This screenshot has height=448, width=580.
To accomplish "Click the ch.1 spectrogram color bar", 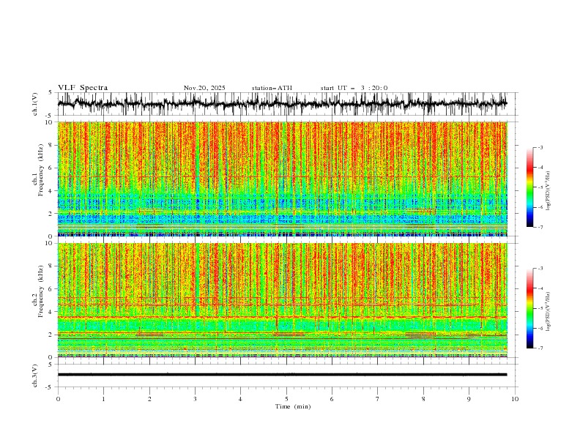I will 529,187.
